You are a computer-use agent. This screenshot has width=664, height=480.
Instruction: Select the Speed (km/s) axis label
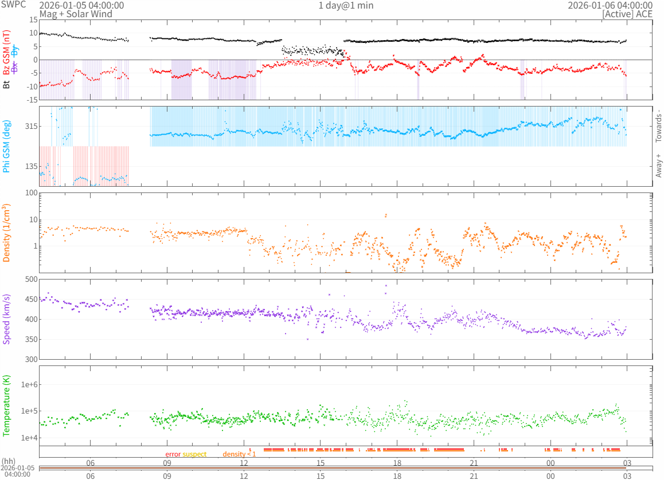[x=7, y=319]
